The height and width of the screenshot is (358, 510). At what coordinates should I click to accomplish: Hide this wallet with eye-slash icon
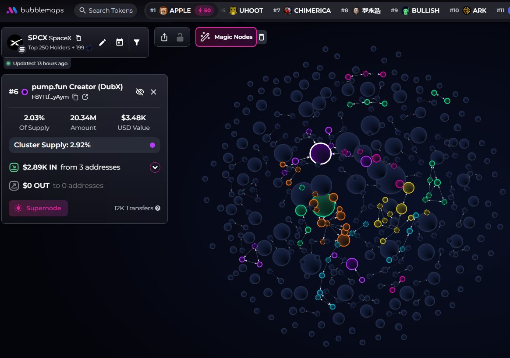click(x=140, y=92)
